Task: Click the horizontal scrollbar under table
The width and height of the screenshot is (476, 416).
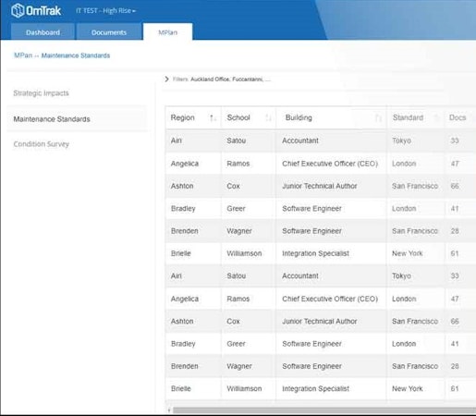Action: click(324, 410)
